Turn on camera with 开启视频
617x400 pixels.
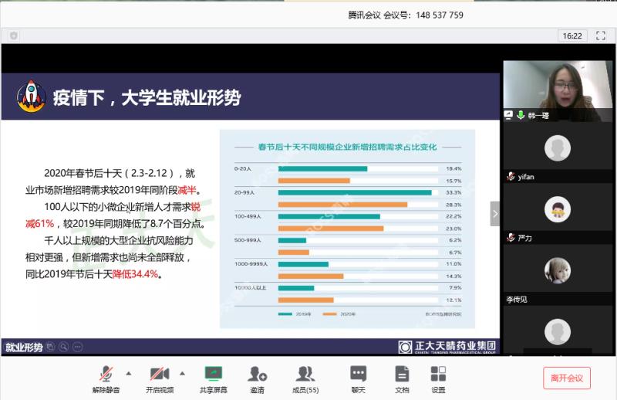pos(160,378)
